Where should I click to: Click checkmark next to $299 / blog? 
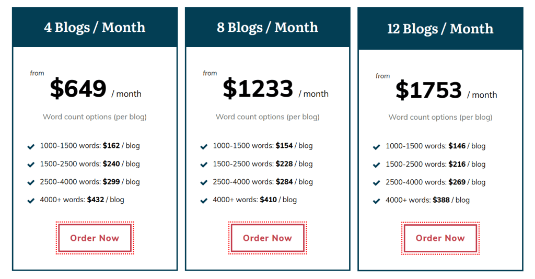pos(31,183)
